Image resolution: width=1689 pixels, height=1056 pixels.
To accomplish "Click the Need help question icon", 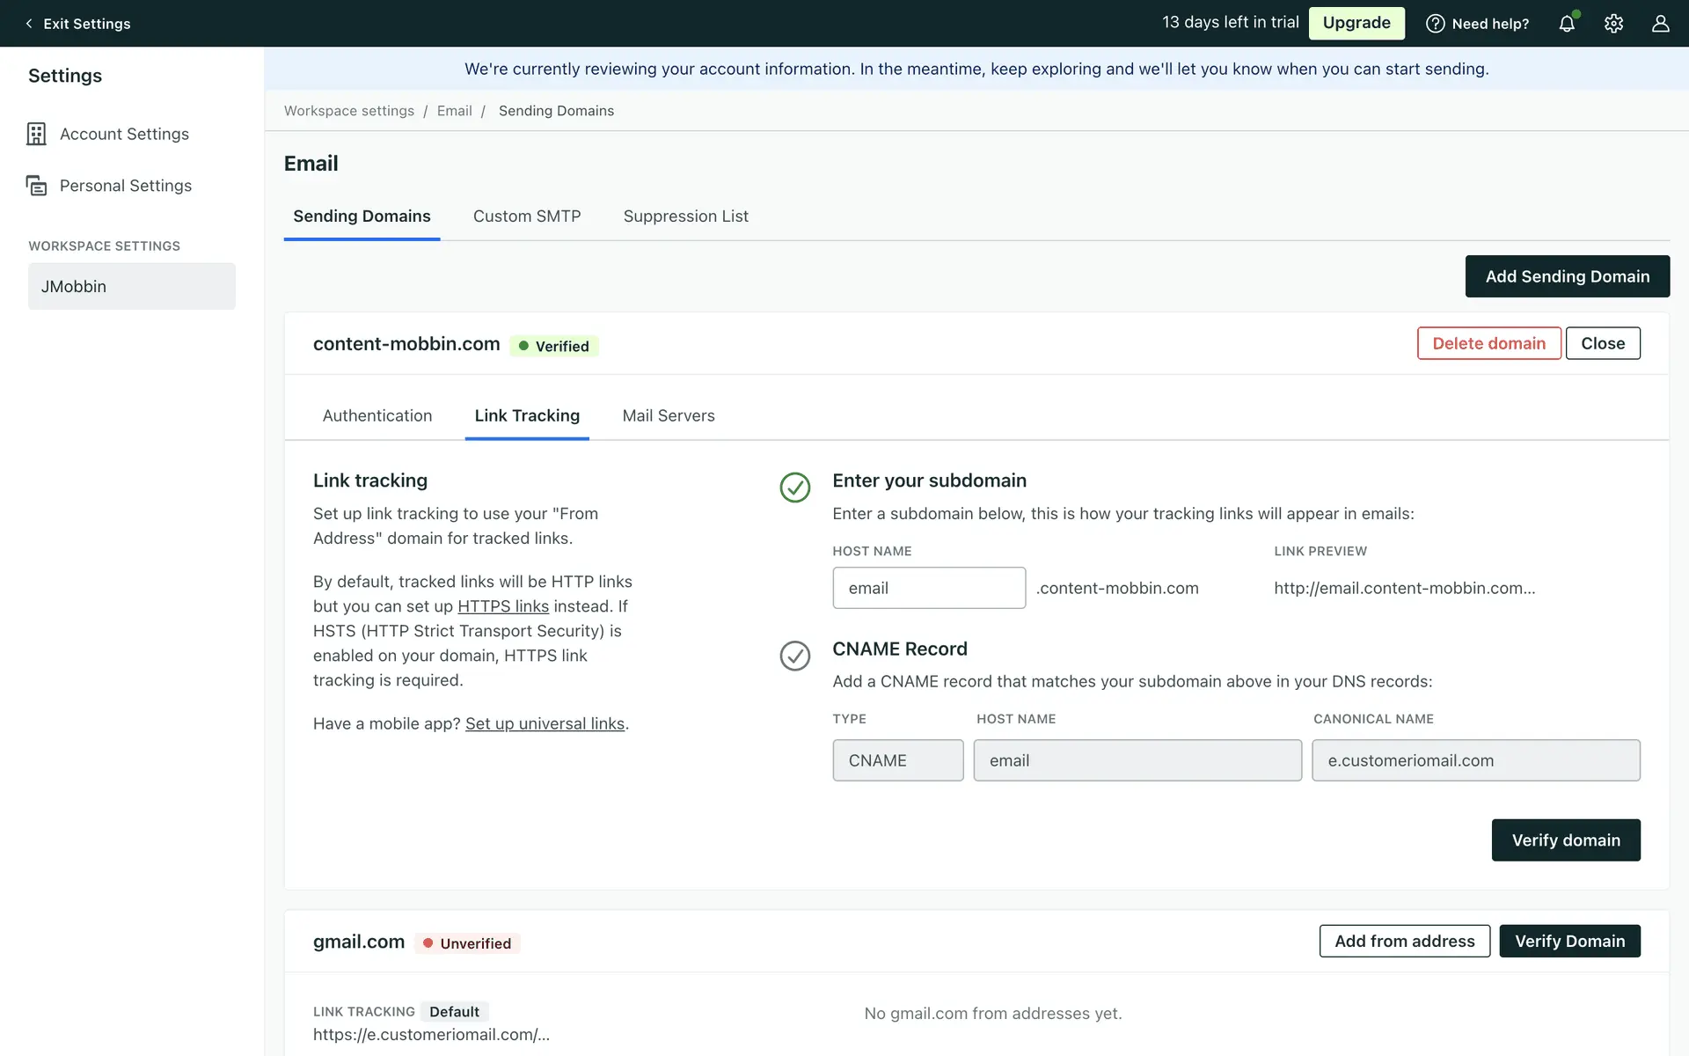I will point(1435,24).
